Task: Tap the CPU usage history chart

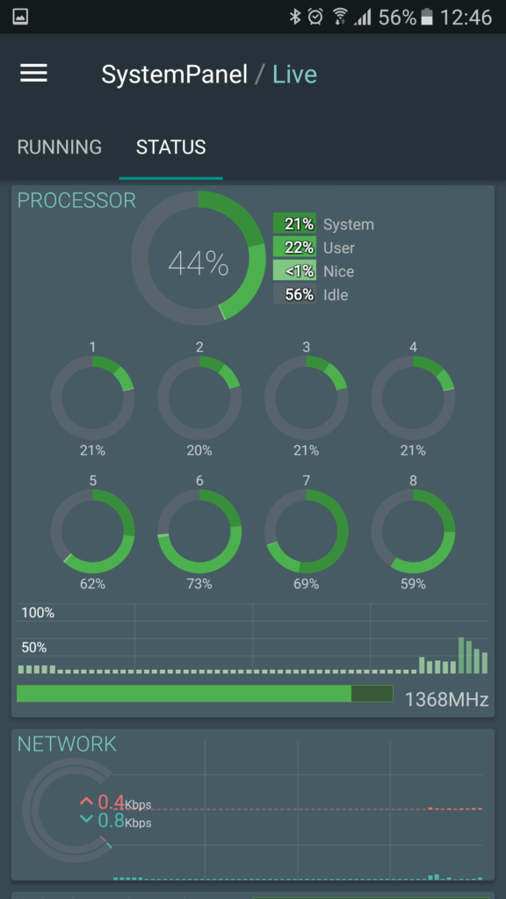Action: (252, 639)
